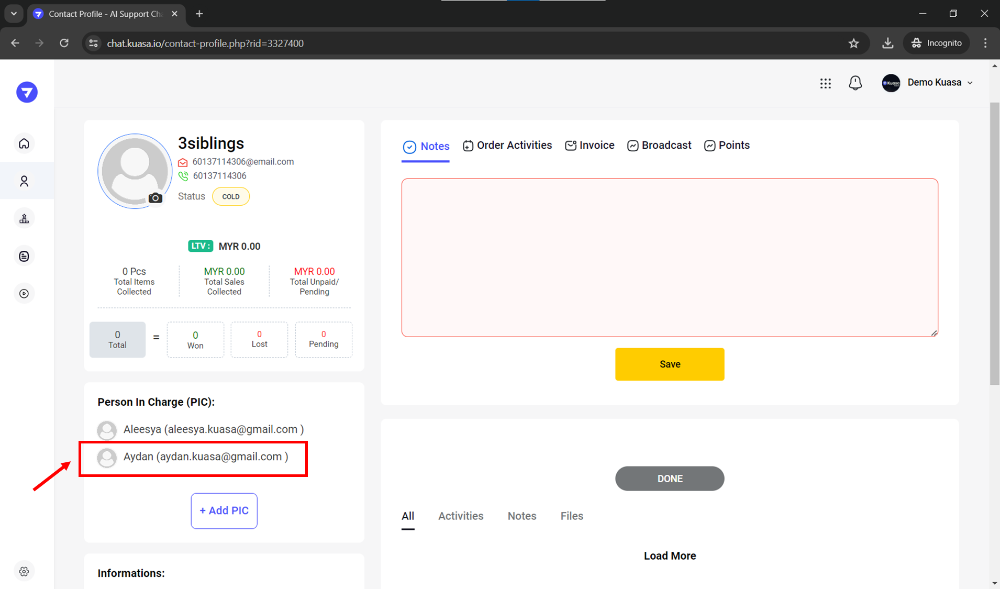Open the Contacts icon in sidebar

tap(24, 181)
